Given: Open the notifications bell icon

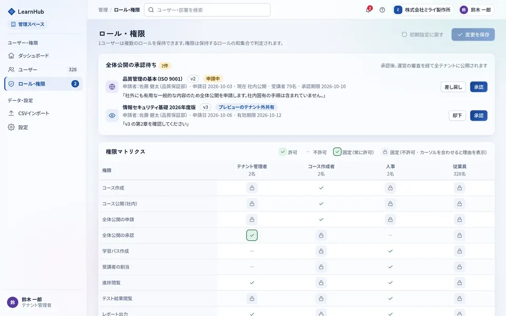Looking at the screenshot, I should click(368, 10).
